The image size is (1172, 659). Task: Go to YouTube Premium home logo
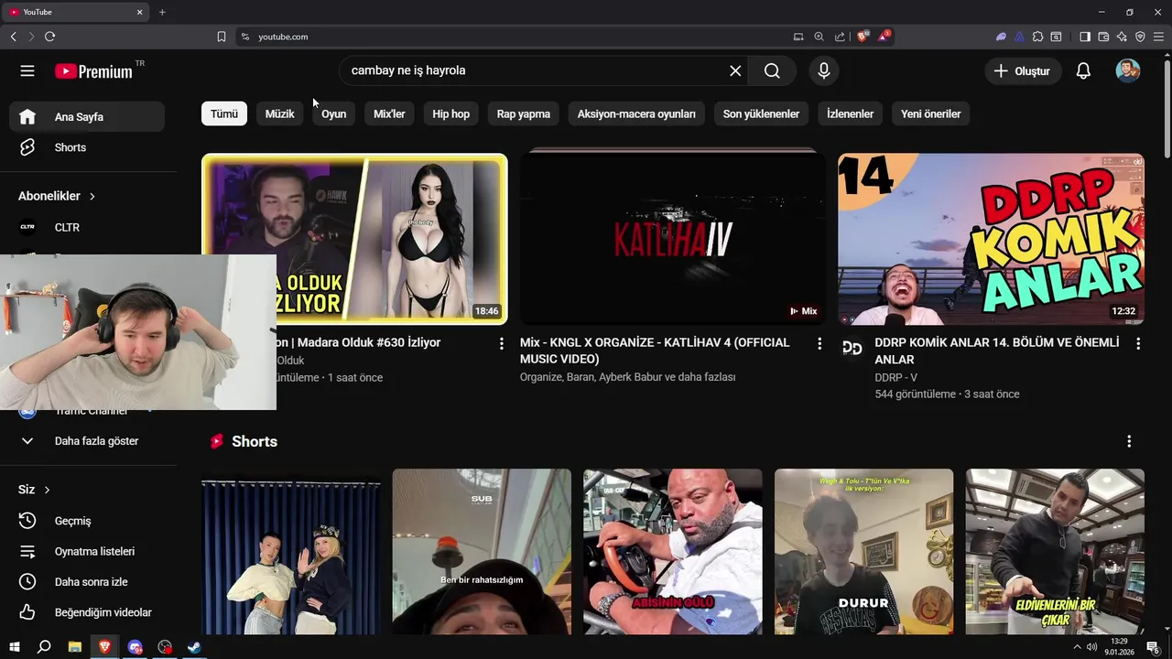tap(93, 71)
